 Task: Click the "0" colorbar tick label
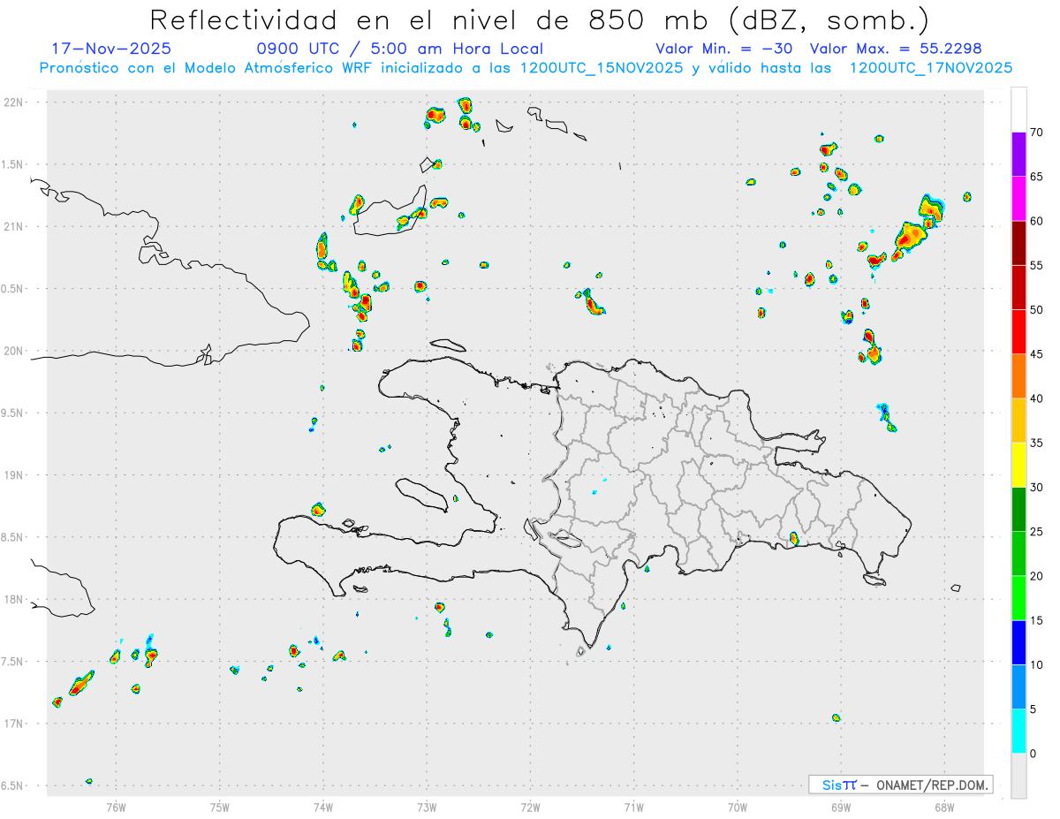pos(1033,754)
